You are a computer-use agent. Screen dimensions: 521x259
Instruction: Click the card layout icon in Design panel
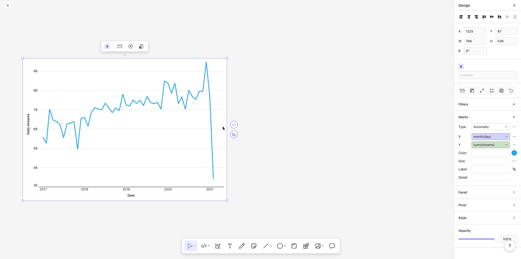point(462,91)
